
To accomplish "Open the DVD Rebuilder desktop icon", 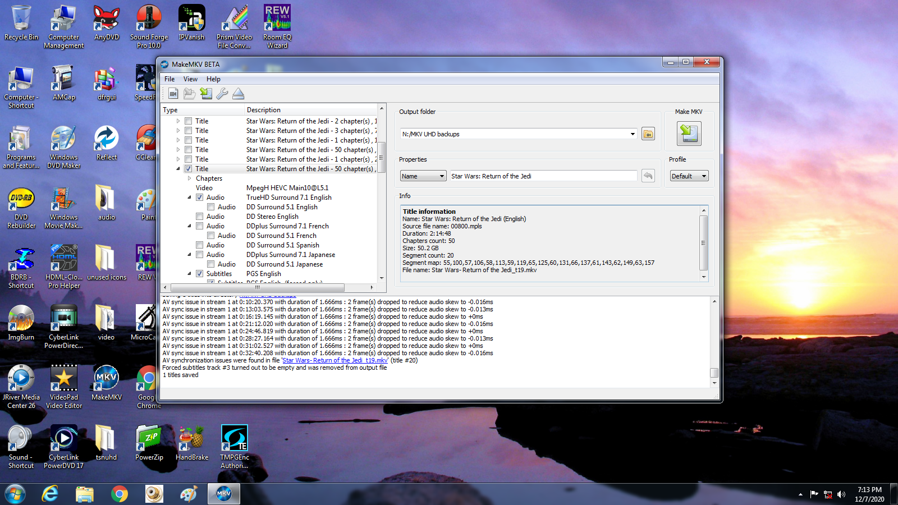I will (x=21, y=207).
